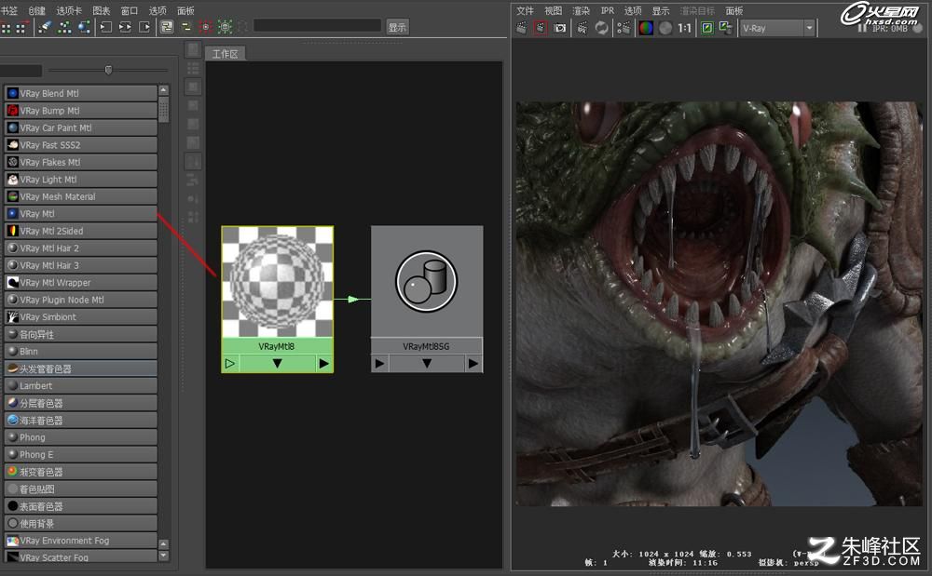Click the keep image green-framed icon
This screenshot has height=576, width=932.
point(706,28)
